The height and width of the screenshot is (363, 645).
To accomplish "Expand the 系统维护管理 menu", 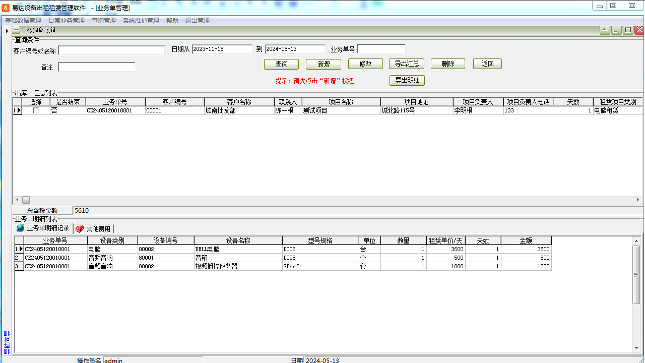I will click(141, 21).
